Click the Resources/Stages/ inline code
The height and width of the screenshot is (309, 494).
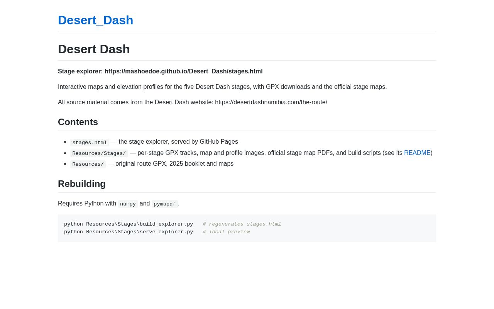click(x=99, y=153)
